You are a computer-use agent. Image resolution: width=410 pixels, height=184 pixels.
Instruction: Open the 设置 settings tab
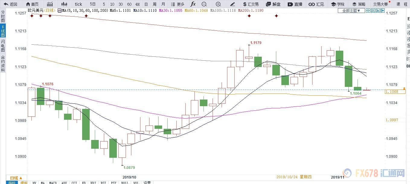tap(147, 182)
